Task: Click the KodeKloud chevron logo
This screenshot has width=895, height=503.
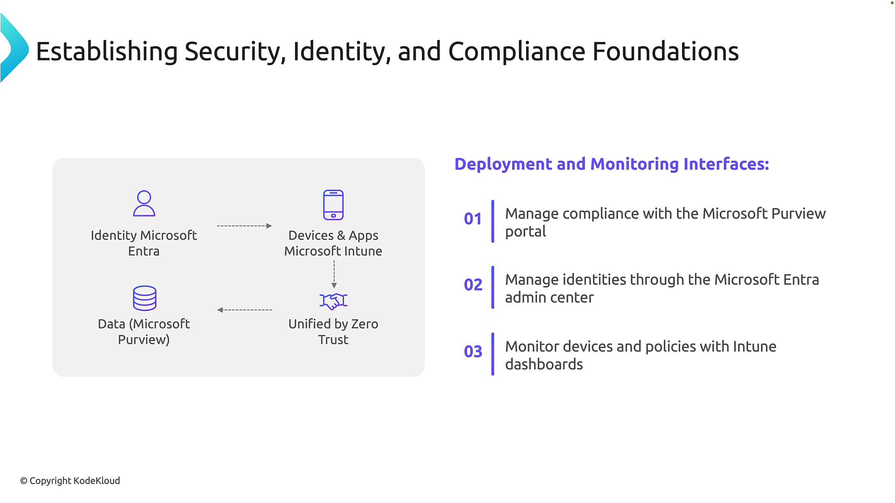Action: [14, 48]
